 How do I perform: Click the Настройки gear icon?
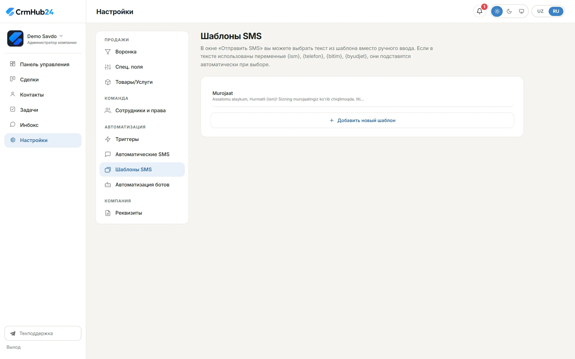pos(13,140)
